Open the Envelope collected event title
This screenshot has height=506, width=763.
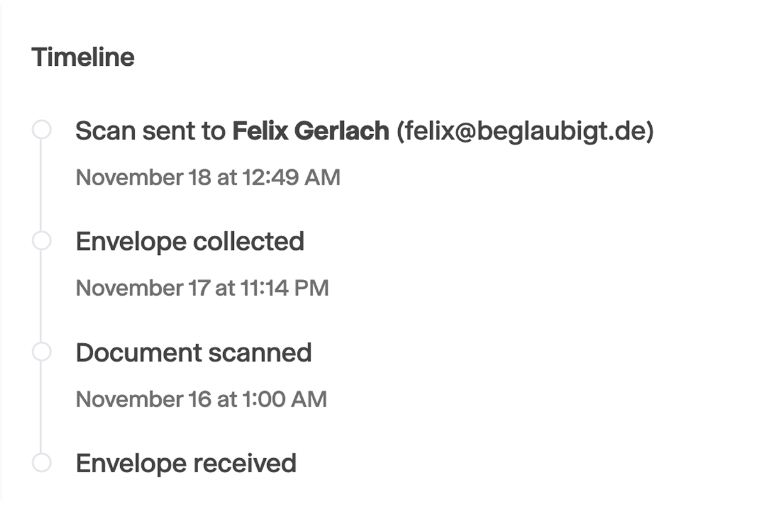190,241
